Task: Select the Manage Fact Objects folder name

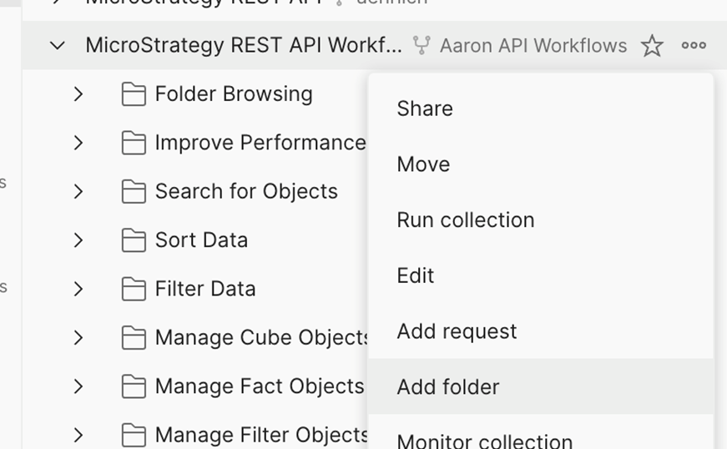Action: click(x=260, y=386)
